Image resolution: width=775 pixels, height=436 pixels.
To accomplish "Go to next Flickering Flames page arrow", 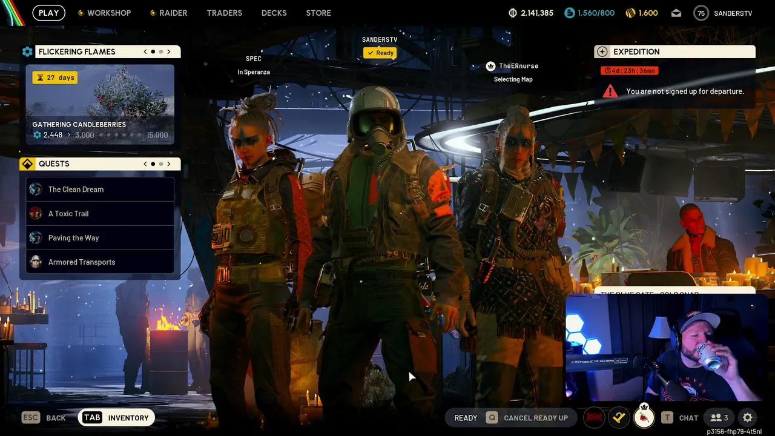I will pyautogui.click(x=169, y=52).
